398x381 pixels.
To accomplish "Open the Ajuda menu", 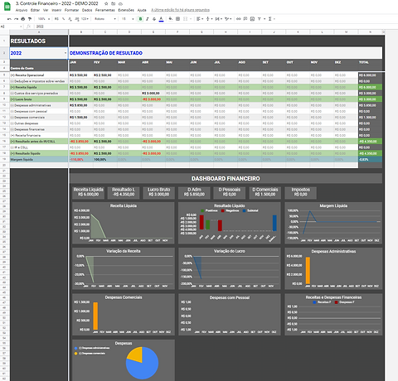I will pyautogui.click(x=142, y=10).
